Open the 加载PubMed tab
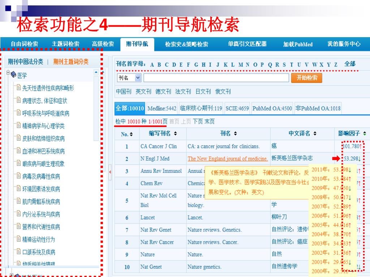 (298, 44)
